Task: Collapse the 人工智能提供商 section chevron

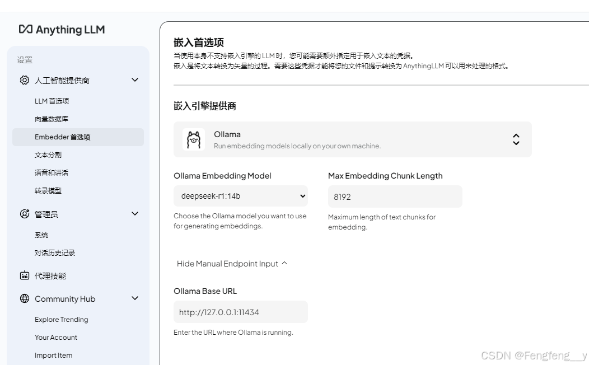Action: pos(135,80)
